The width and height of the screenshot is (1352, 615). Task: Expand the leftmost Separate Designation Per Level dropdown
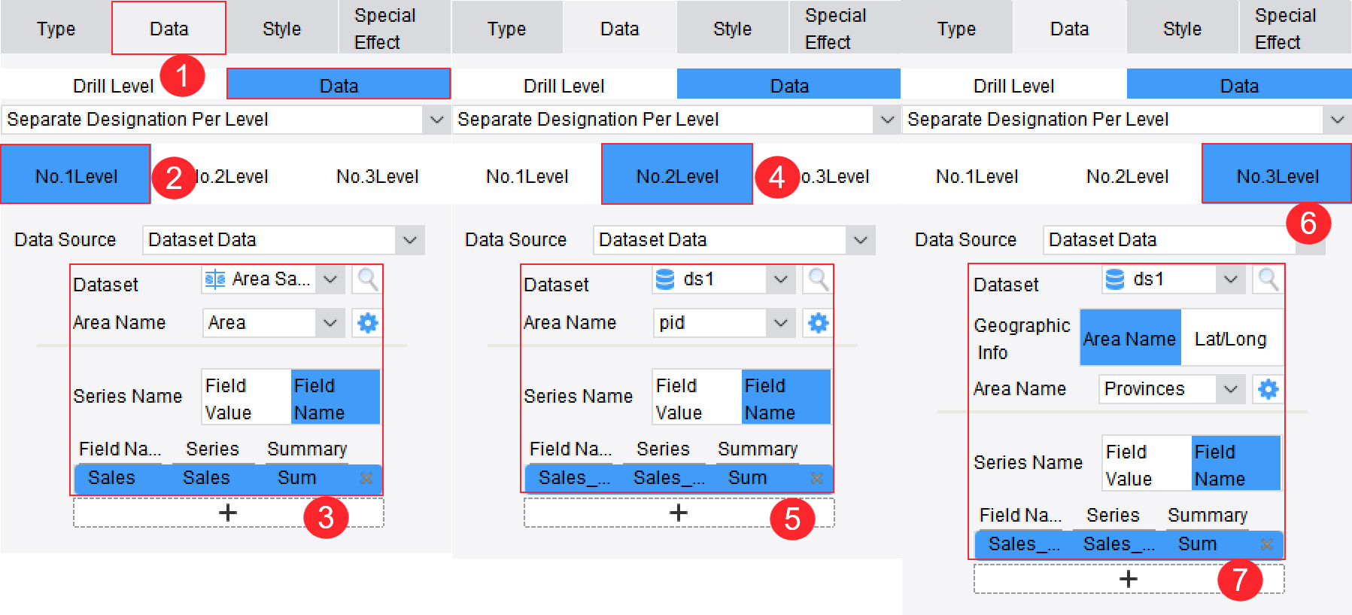436,120
